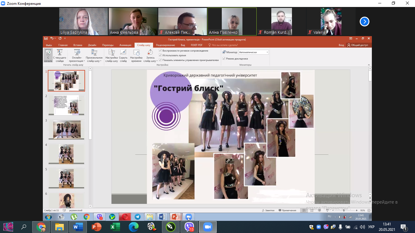The height and width of the screenshot is (233, 415).
Task: Click the 'украинский' language indicator
Action: pyautogui.click(x=76, y=210)
